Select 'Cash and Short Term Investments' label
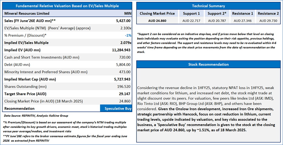The width and height of the screenshot is (283, 145). [x=42, y=57]
